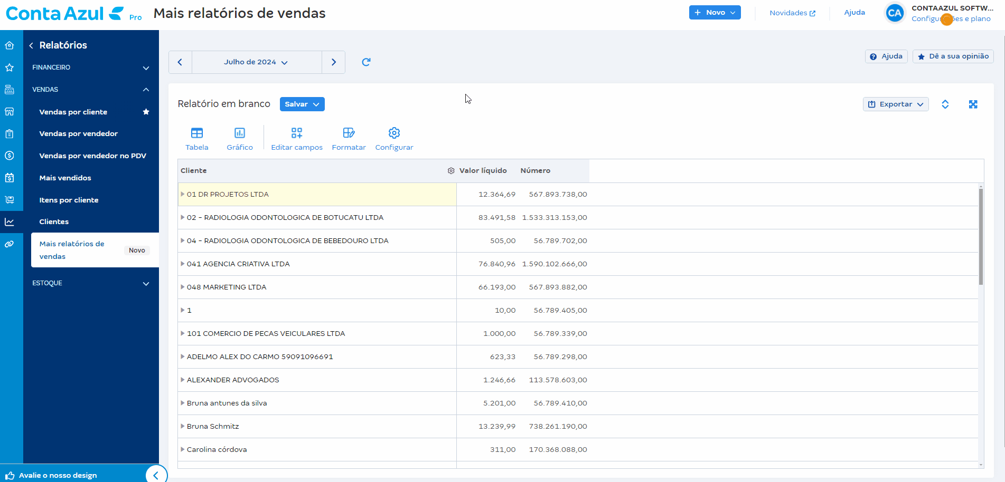Open the Salvar dropdown
The width and height of the screenshot is (1005, 482).
(302, 104)
